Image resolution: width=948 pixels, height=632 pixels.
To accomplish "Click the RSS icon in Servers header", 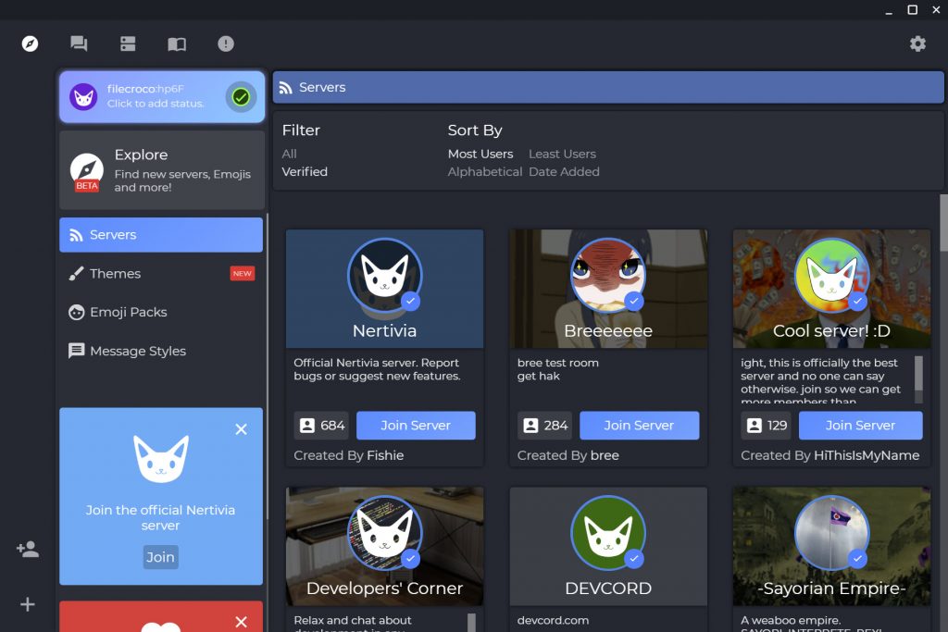I will (x=286, y=88).
